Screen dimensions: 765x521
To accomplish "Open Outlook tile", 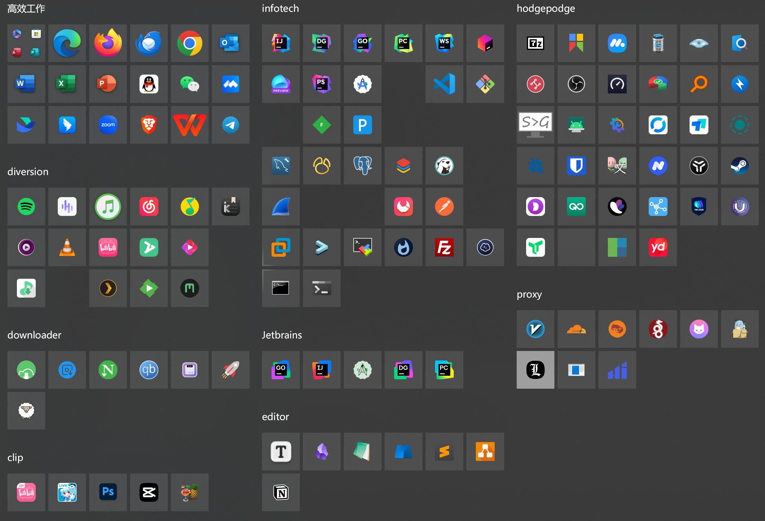I will tap(231, 43).
